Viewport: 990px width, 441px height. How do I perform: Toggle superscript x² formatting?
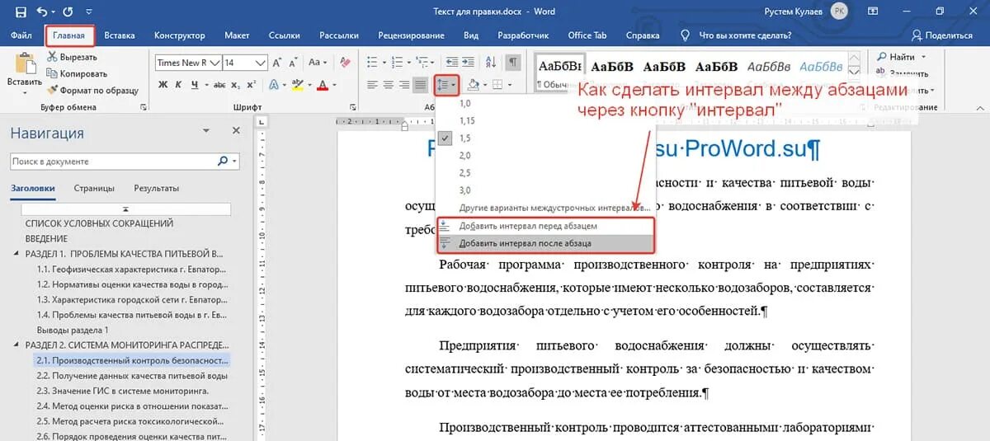pyautogui.click(x=252, y=85)
